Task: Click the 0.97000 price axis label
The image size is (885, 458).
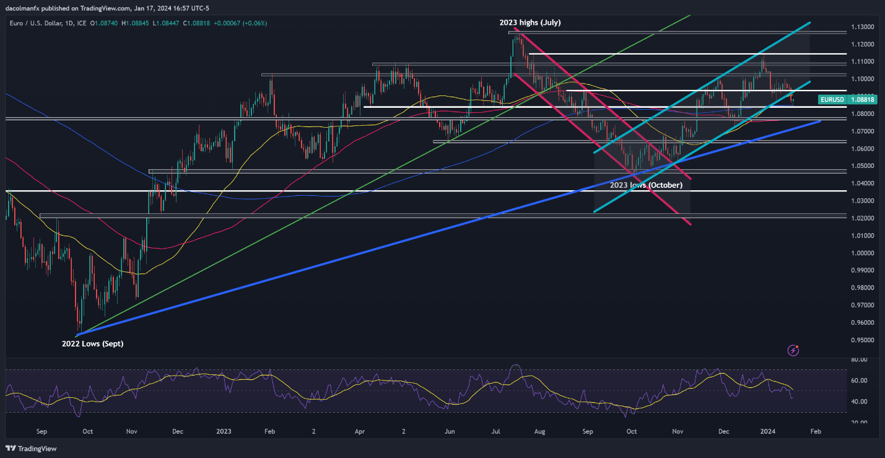Action: (x=861, y=305)
